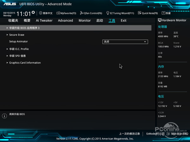The height and width of the screenshot is (142, 190).
Task: Click the Setup Animator dropdown arrow
Action: pos(145,42)
